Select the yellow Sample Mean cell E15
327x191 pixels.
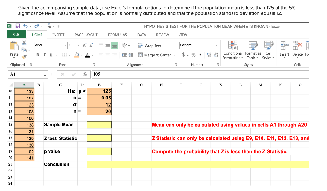click(x=99, y=125)
